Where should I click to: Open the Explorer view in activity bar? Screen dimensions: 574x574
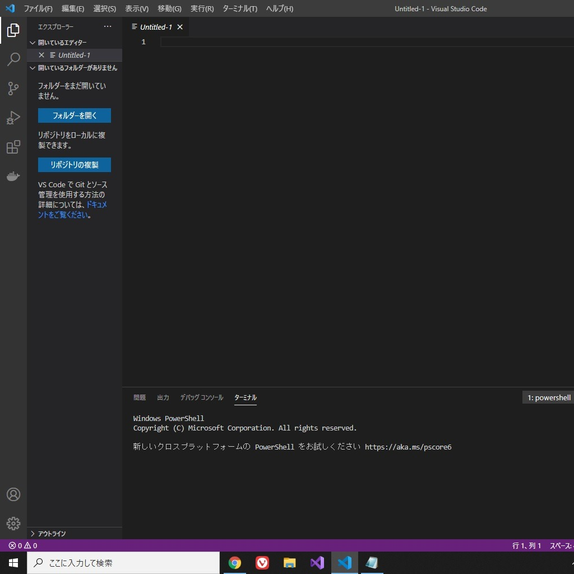(13, 30)
